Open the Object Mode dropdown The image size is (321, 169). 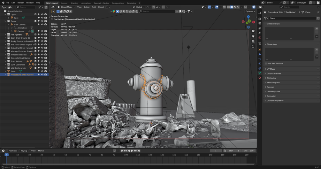click(66, 7)
